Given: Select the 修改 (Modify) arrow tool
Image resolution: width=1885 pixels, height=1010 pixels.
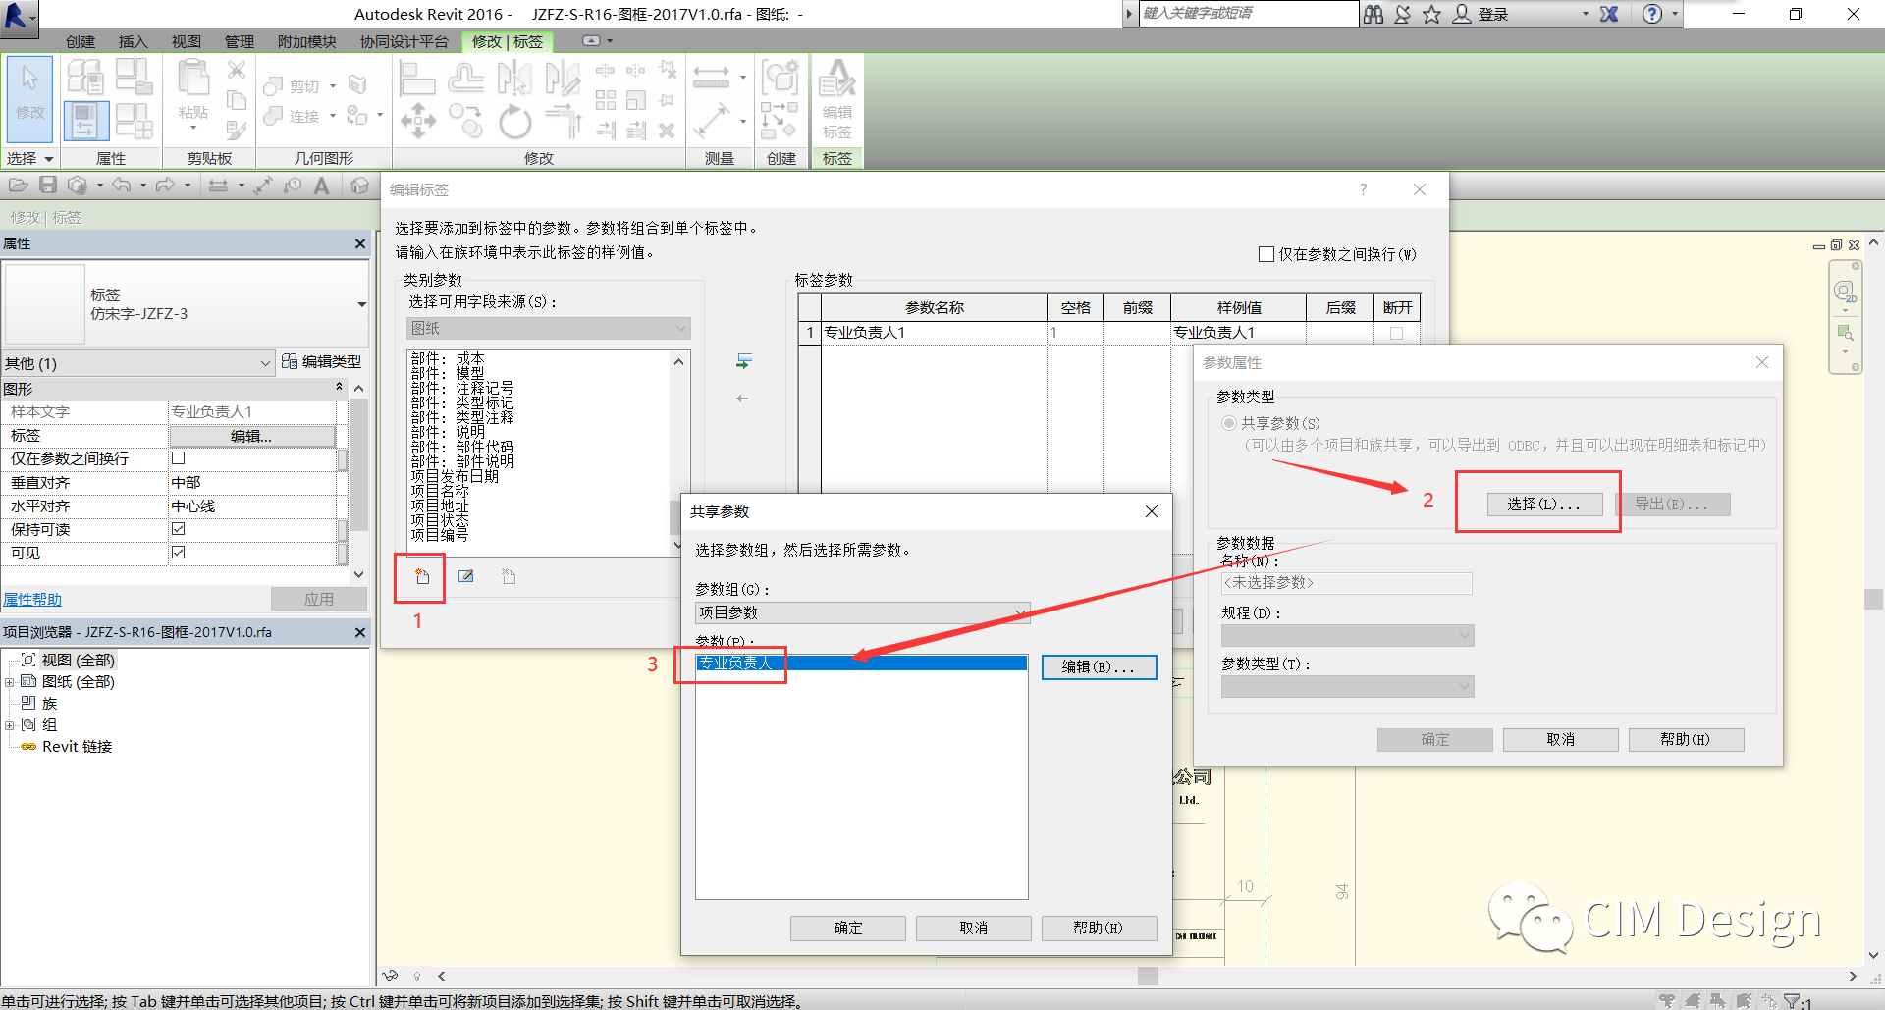Looking at the screenshot, I should [29, 98].
